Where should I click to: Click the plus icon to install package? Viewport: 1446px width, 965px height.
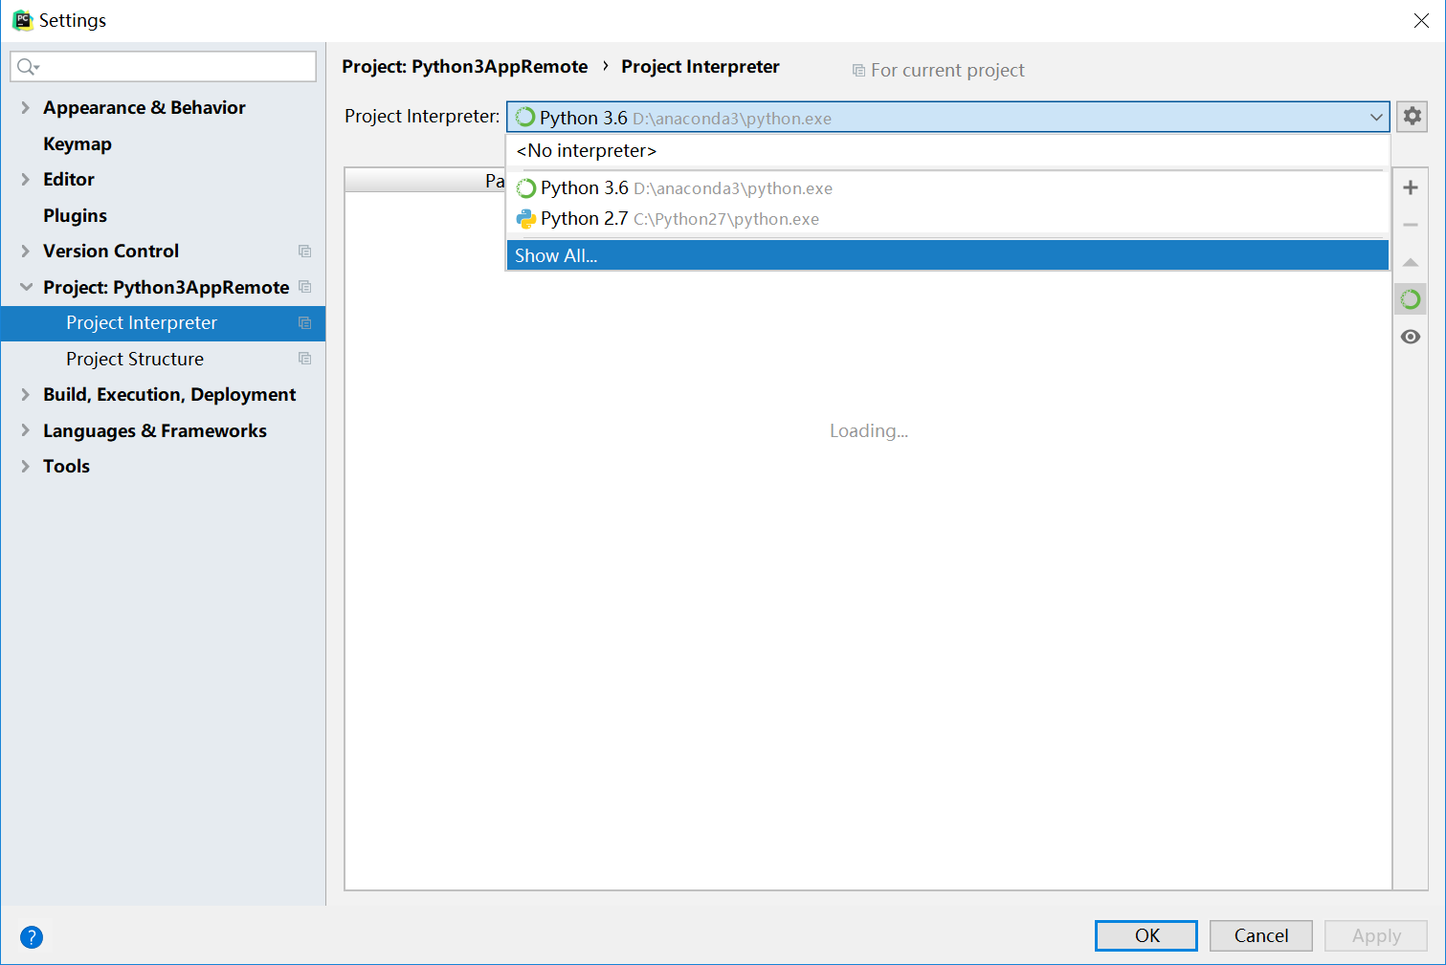point(1411,187)
